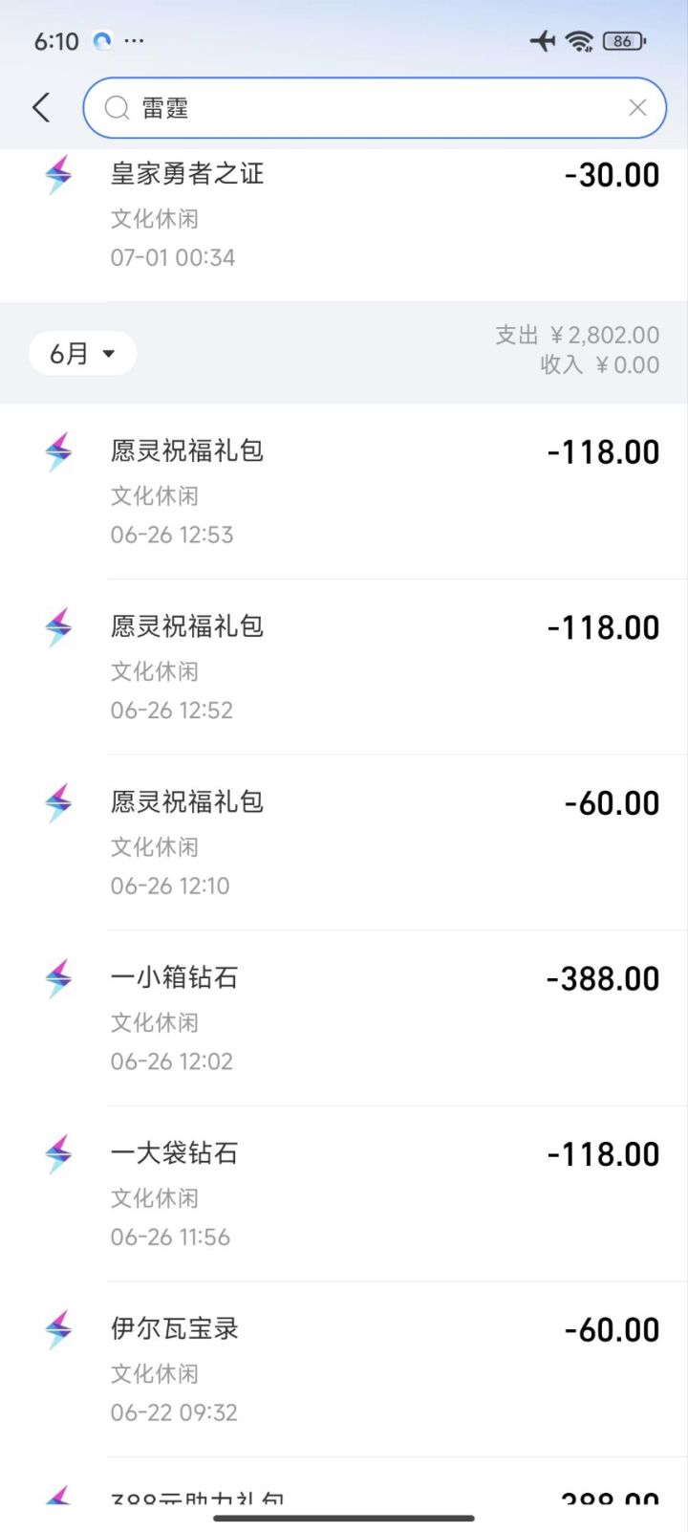The image size is (688, 1532).
Task: Clear the search text with X icon
Action: click(637, 108)
